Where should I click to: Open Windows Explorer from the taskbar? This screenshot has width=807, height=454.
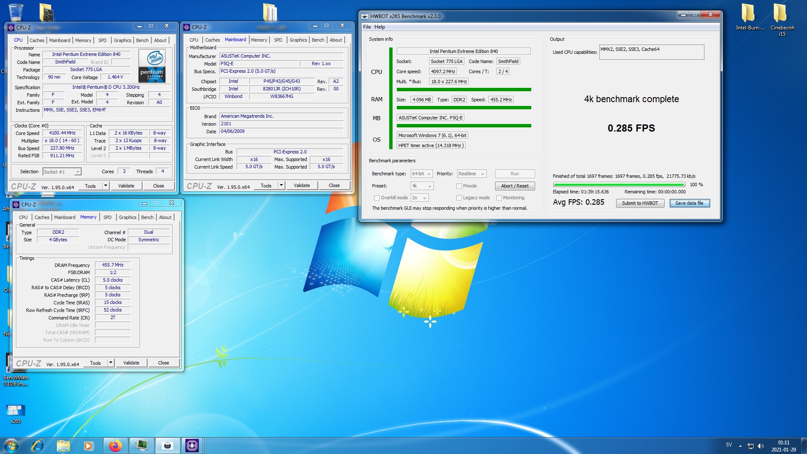click(x=63, y=446)
